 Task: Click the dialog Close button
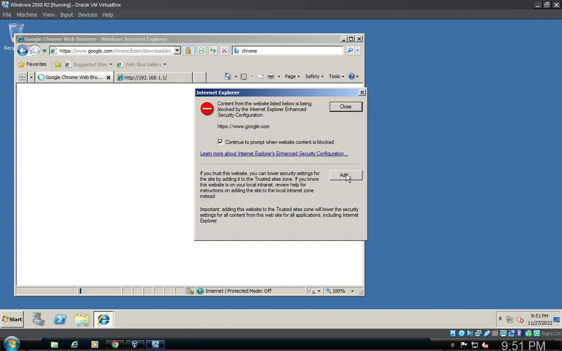click(346, 107)
